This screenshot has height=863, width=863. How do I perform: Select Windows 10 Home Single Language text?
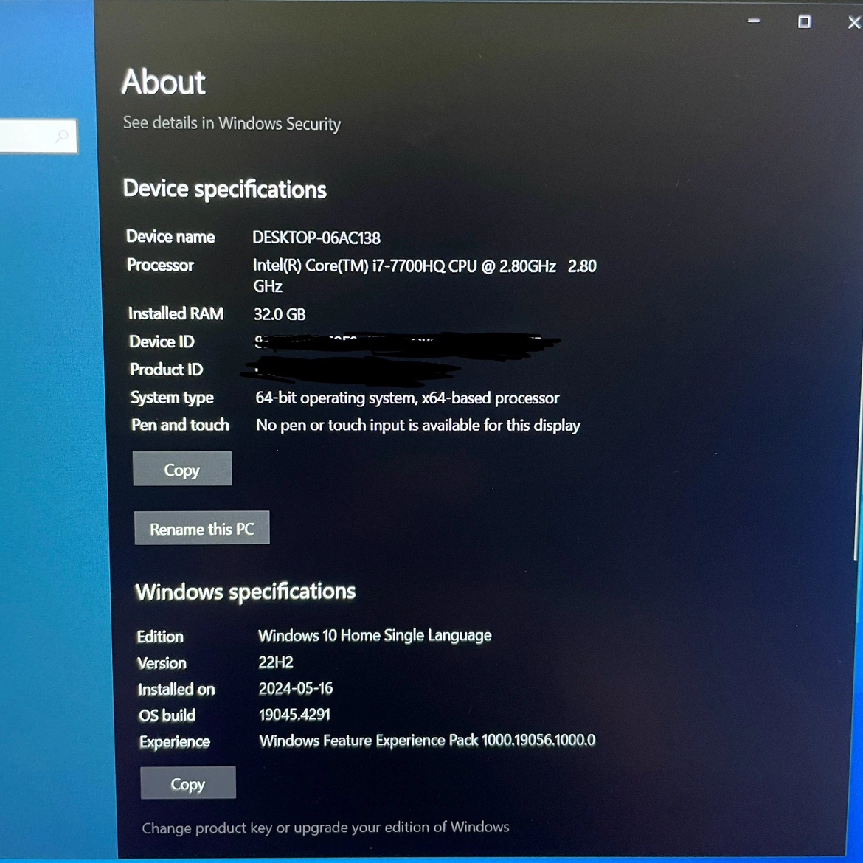[x=375, y=636]
